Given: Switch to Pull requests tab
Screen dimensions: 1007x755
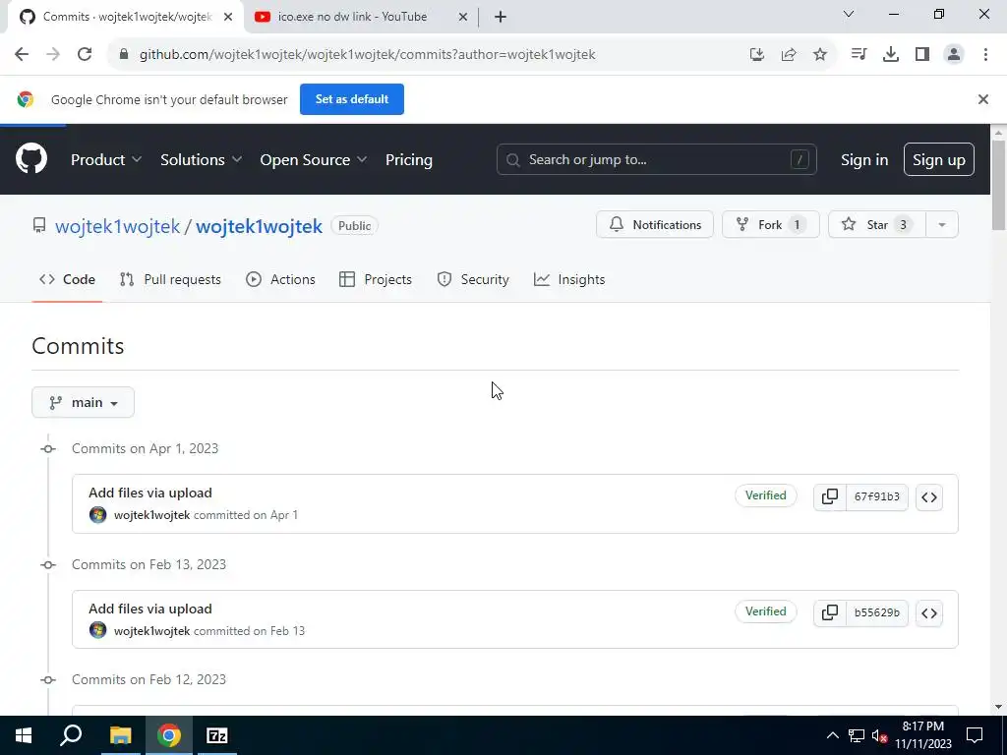Looking at the screenshot, I should [170, 280].
